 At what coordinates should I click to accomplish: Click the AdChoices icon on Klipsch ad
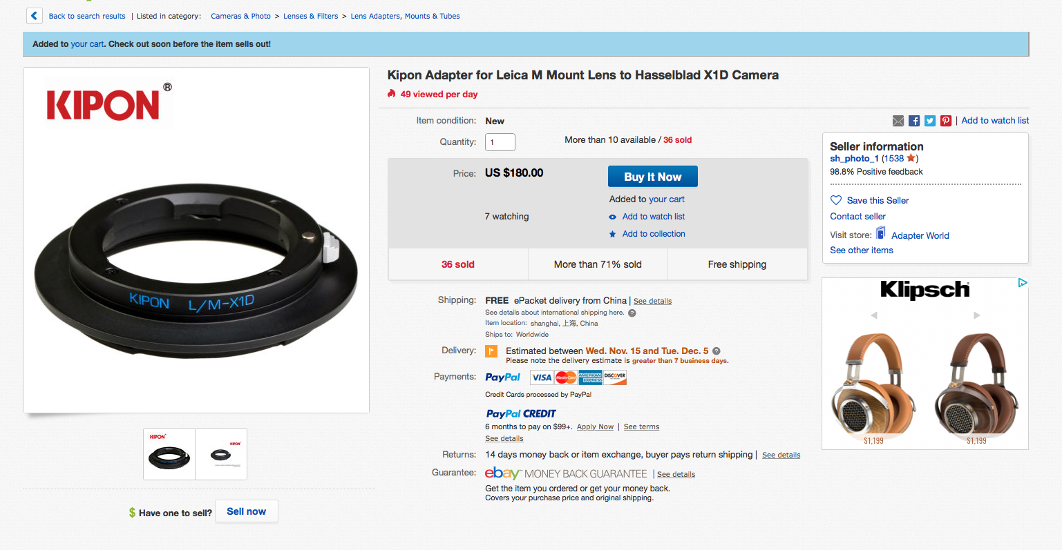pyautogui.click(x=1023, y=283)
